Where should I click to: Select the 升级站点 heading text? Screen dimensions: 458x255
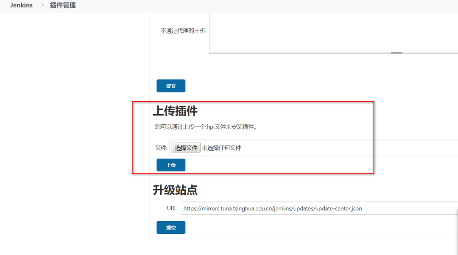click(175, 190)
